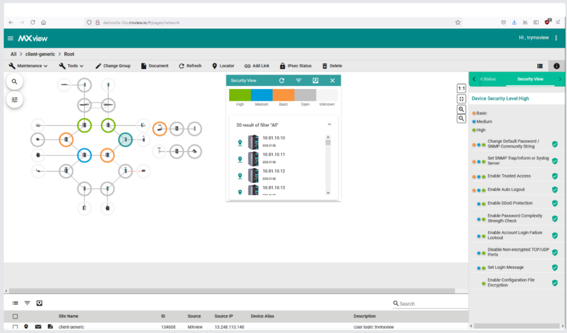Open the topology filter settings icon
This screenshot has width=567, height=333.
point(14,100)
